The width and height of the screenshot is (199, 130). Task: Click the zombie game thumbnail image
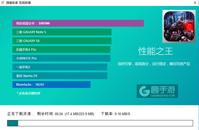point(179,26)
